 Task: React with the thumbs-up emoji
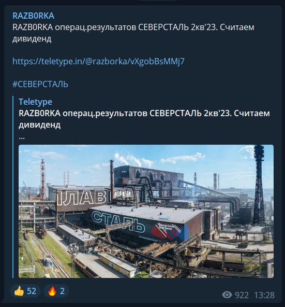pos(19,291)
